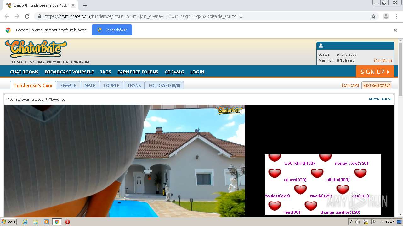Set Chrome as default browser

[112, 30]
